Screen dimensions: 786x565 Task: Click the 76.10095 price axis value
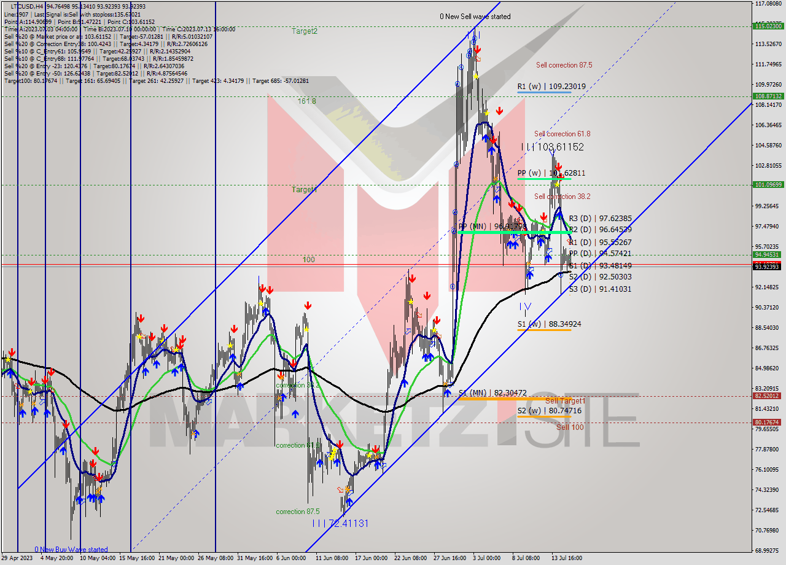(768, 469)
